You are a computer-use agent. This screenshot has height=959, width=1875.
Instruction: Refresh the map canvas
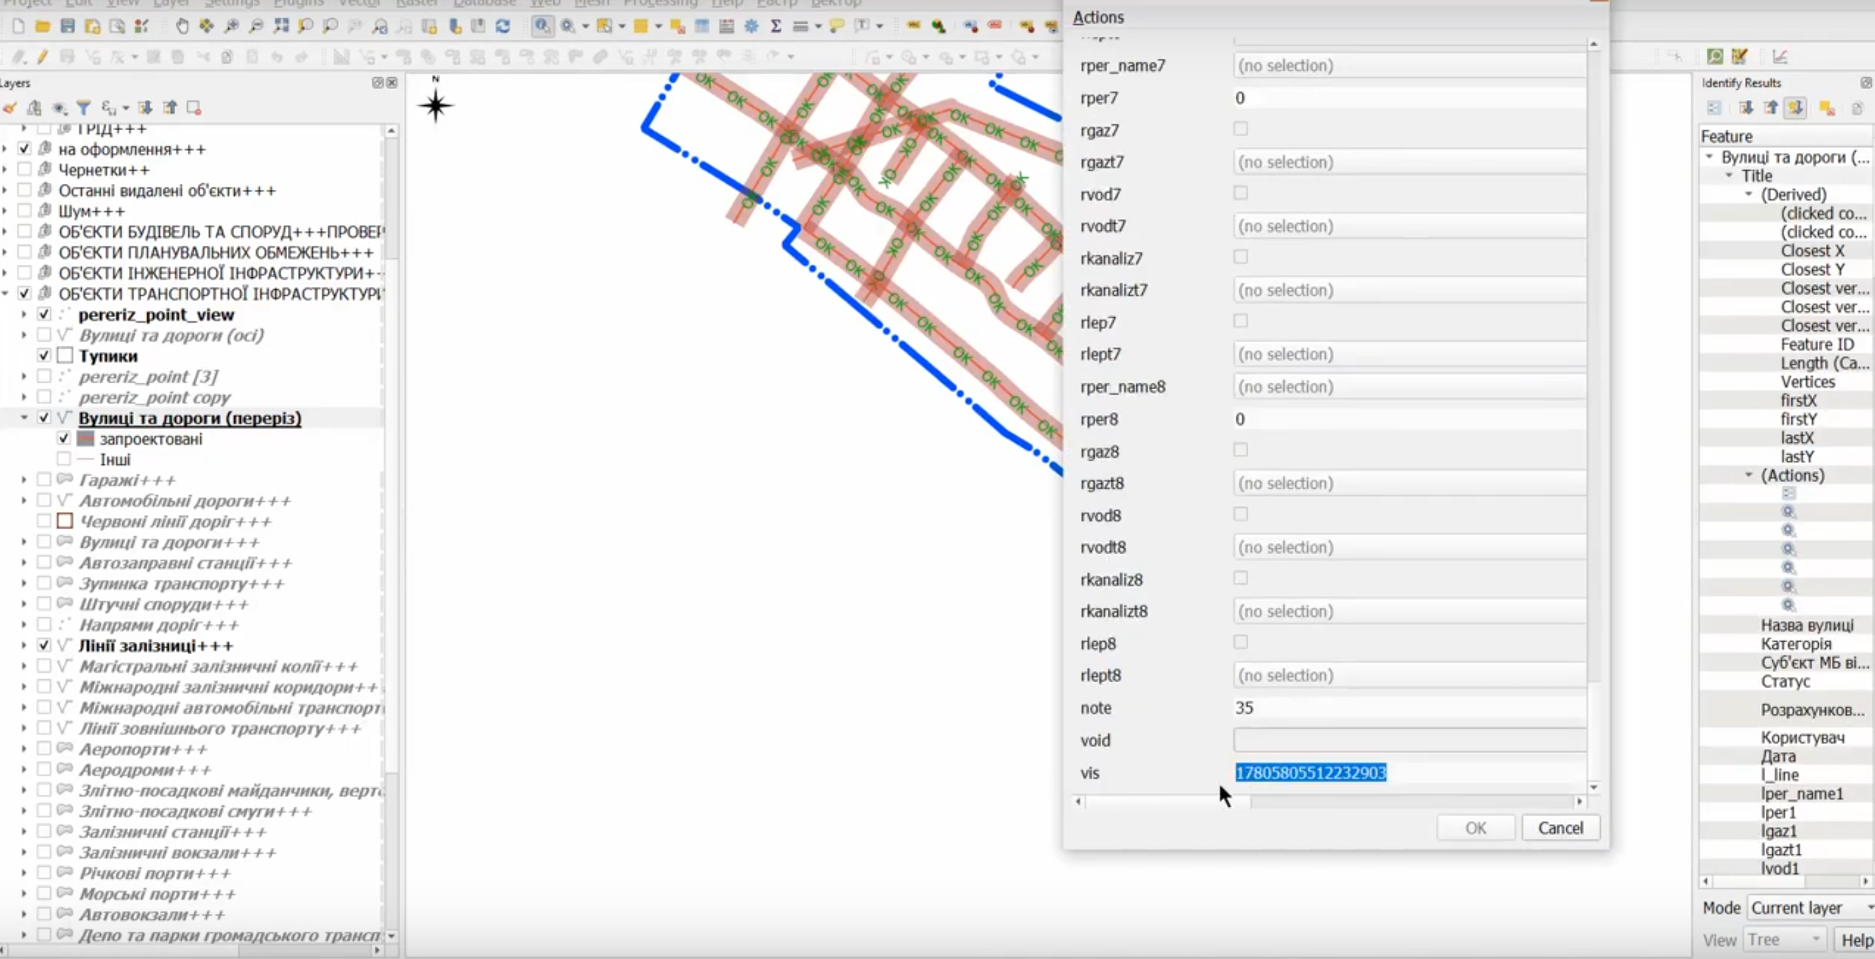(503, 27)
